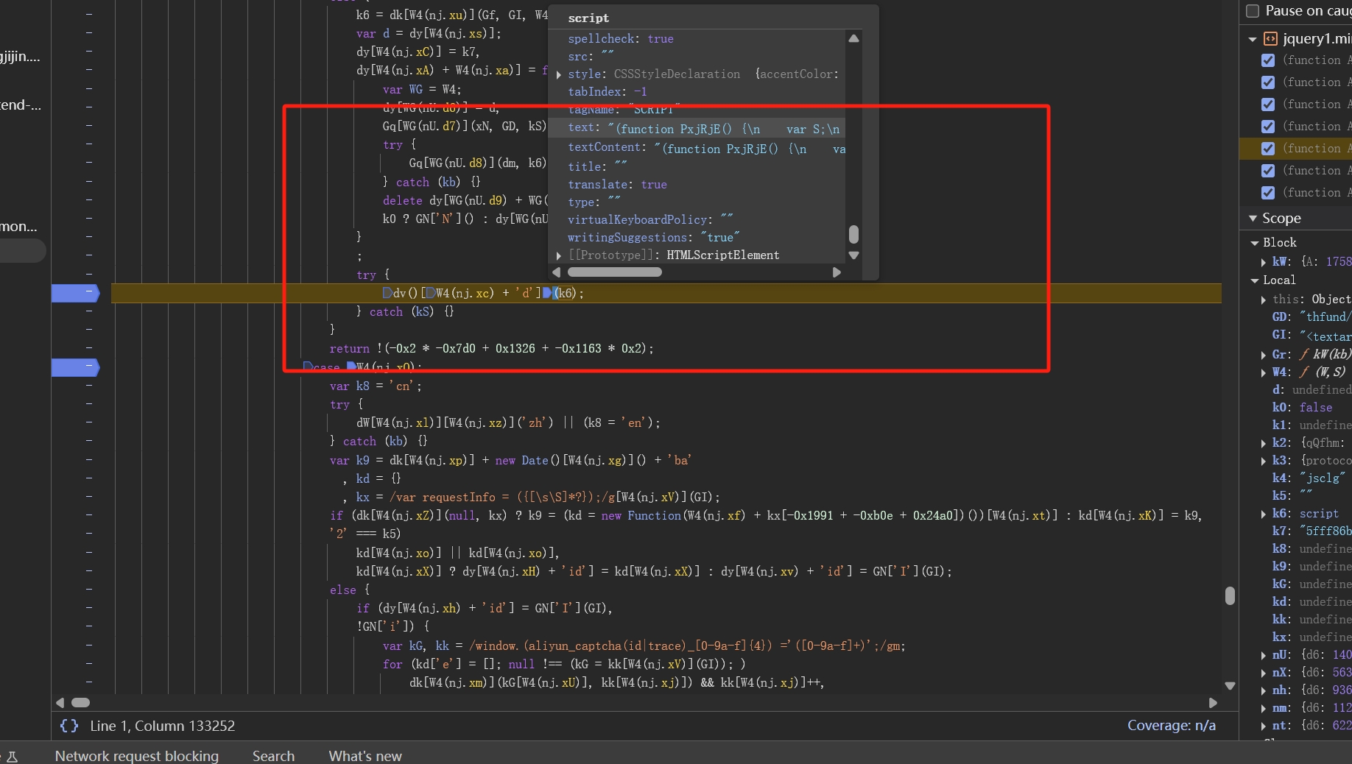Click the GD: "thfund/ scope variable
This screenshot has height=764, width=1352.
click(1311, 317)
